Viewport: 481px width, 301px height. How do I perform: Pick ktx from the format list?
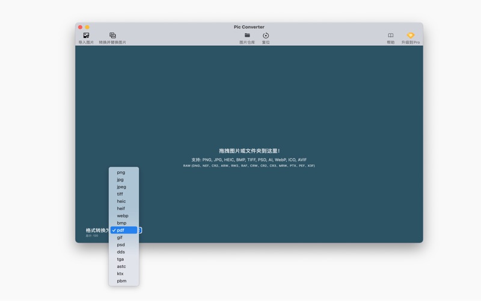(x=120, y=273)
